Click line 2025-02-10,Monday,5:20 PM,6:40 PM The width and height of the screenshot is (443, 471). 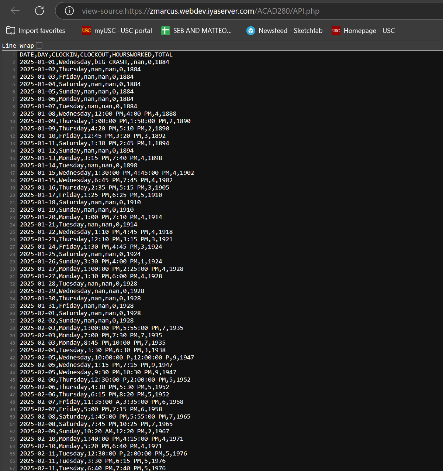click(91, 446)
